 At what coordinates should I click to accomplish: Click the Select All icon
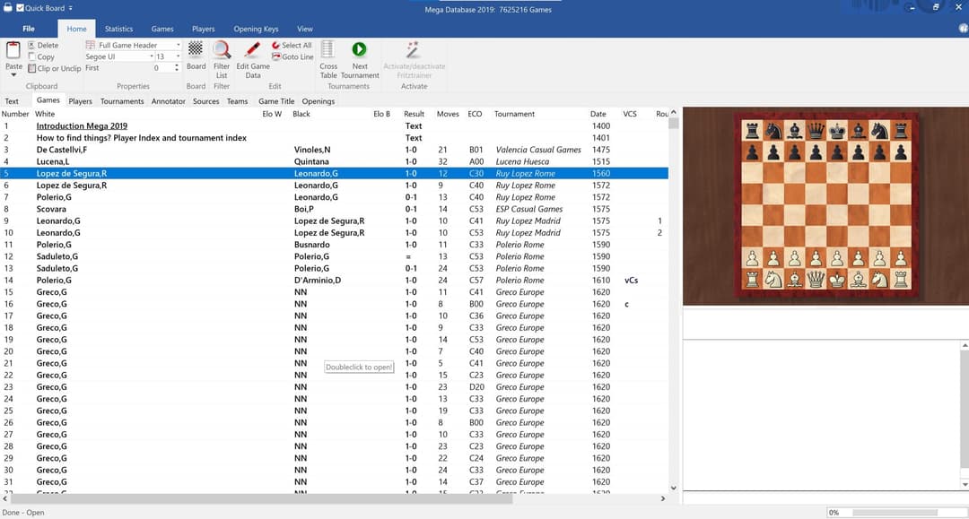(x=275, y=45)
